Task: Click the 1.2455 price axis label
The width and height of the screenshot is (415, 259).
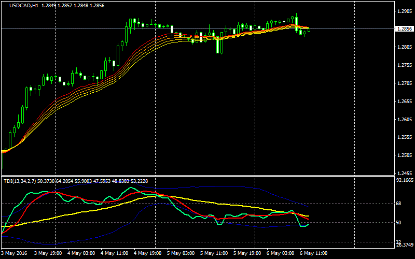Action: click(404, 174)
